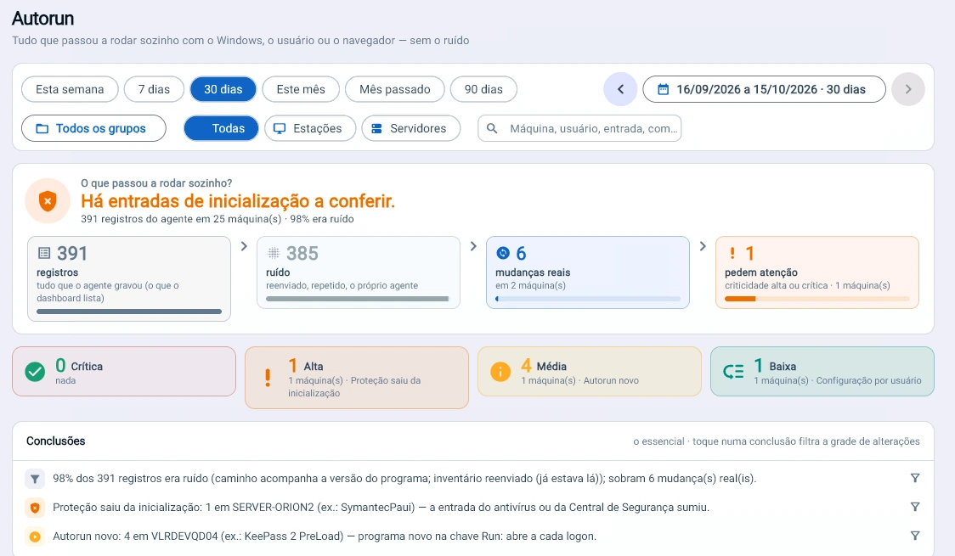Filter by 'Servidores' machines
The width and height of the screenshot is (955, 556).
coord(411,128)
